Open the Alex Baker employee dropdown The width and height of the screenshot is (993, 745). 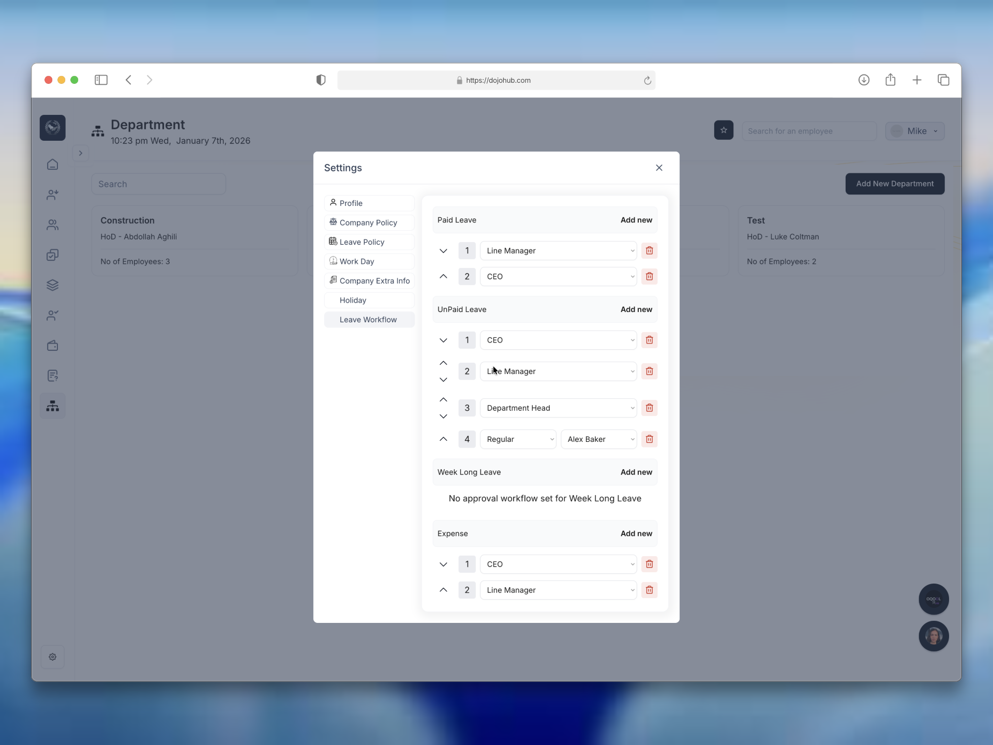[x=598, y=439]
